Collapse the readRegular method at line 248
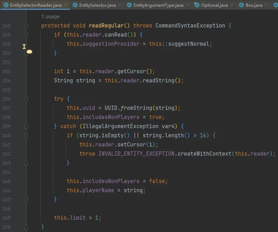The height and width of the screenshot is (232, 278). (x=26, y=26)
